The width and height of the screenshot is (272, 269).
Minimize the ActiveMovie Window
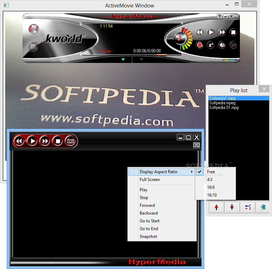tap(227, 4)
